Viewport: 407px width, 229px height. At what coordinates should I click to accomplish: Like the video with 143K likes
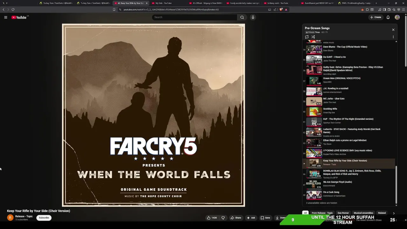tap(212, 218)
